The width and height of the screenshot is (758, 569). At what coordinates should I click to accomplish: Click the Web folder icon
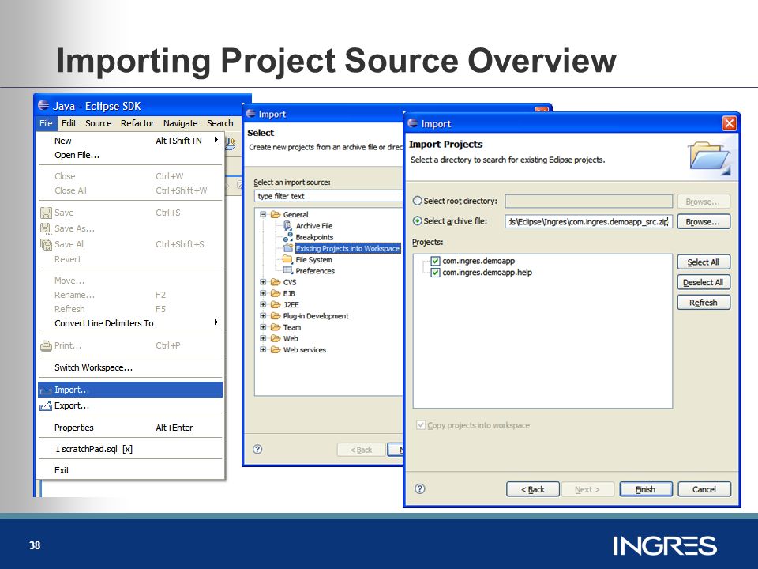point(276,338)
